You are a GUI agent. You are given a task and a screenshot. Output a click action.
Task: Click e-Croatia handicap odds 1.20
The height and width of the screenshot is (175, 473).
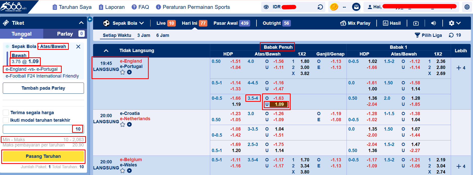[x=236, y=151]
